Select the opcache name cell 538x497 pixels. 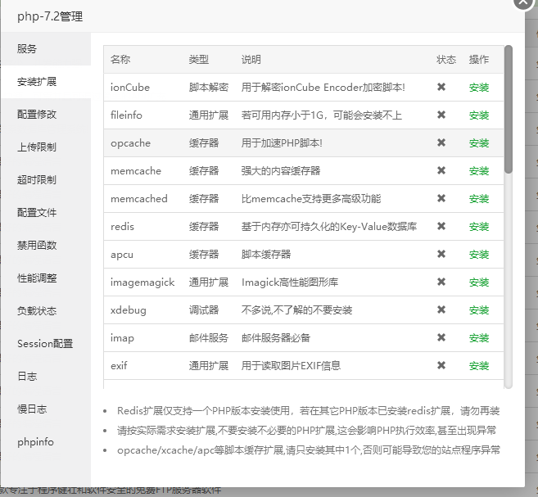pos(130,143)
